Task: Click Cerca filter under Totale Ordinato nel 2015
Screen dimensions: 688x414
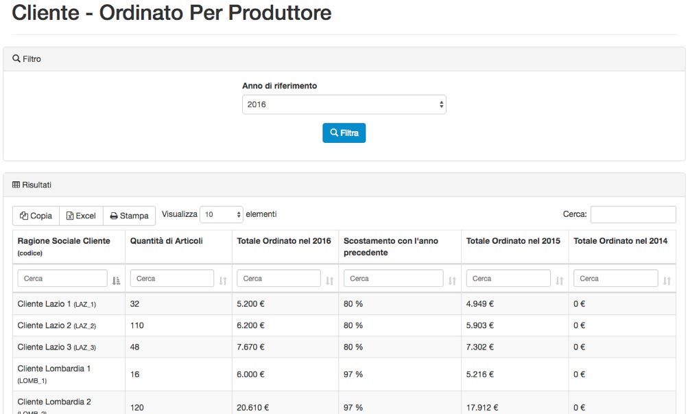Action: [x=508, y=279]
